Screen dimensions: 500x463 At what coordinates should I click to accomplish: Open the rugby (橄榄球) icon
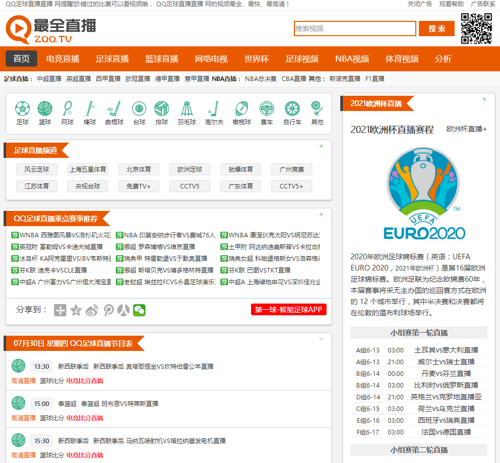click(242, 108)
